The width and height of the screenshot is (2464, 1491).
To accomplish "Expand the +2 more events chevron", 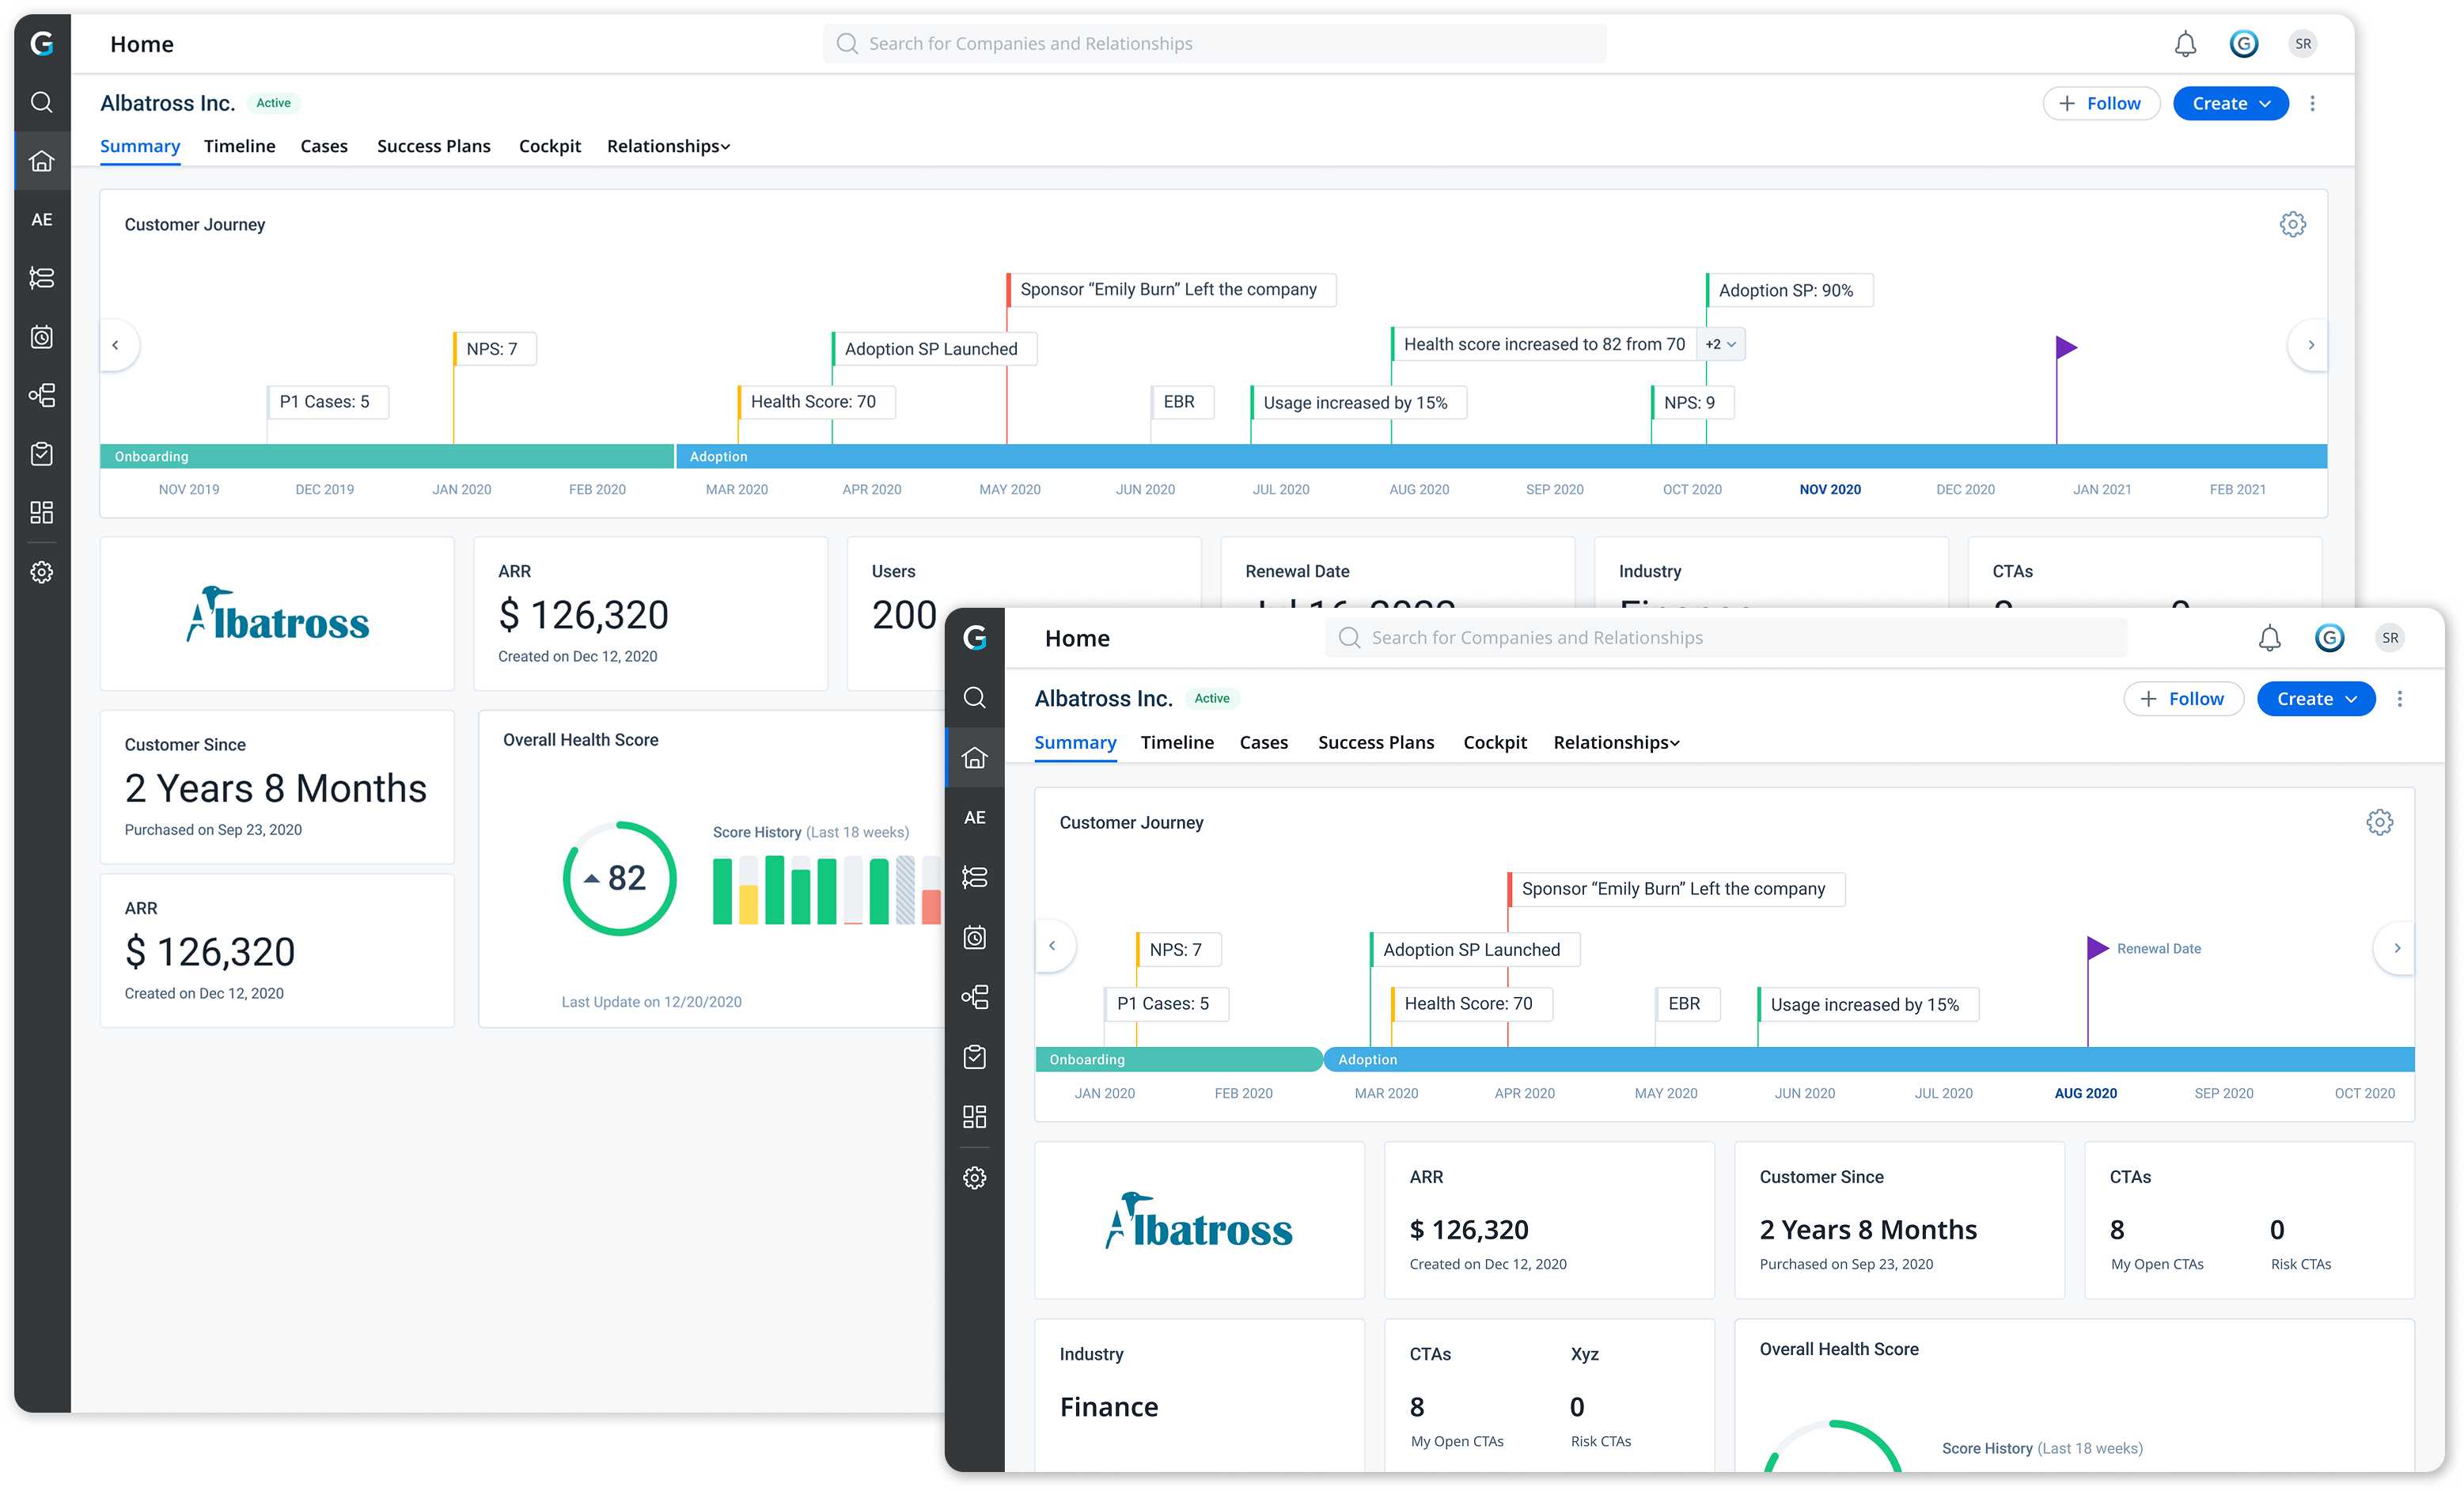I will 1722,344.
